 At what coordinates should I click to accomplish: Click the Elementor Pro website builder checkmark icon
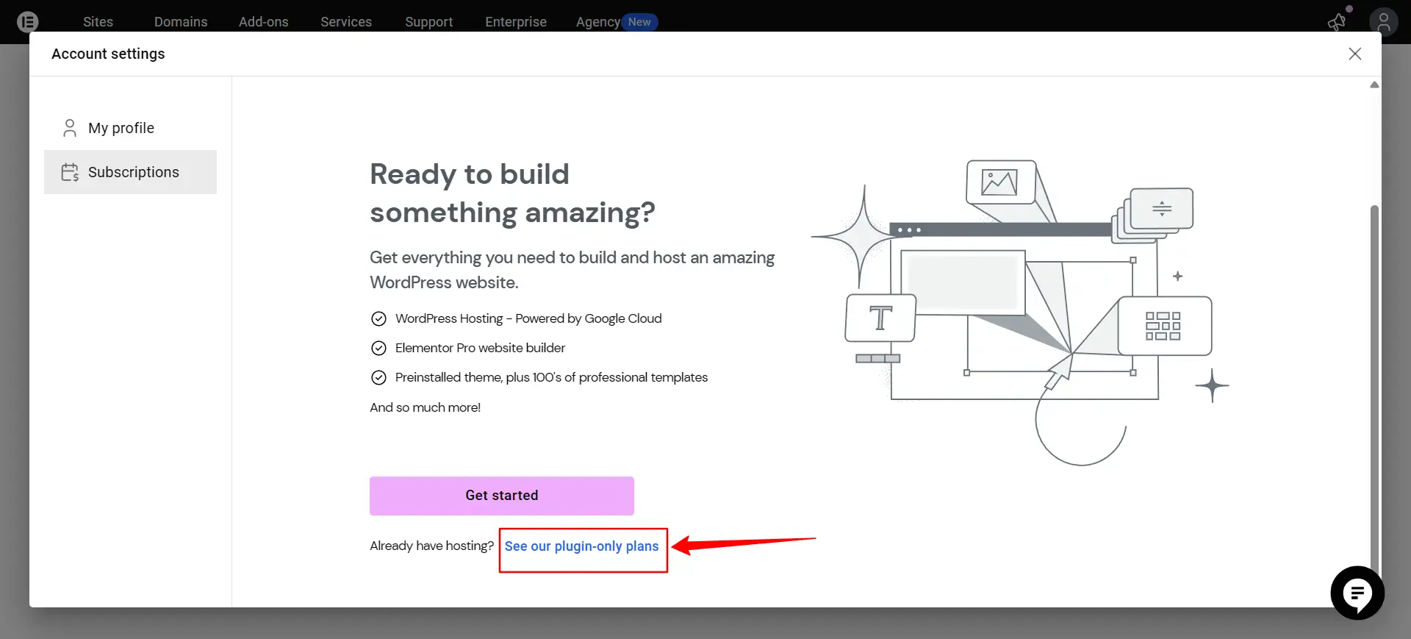click(x=378, y=348)
